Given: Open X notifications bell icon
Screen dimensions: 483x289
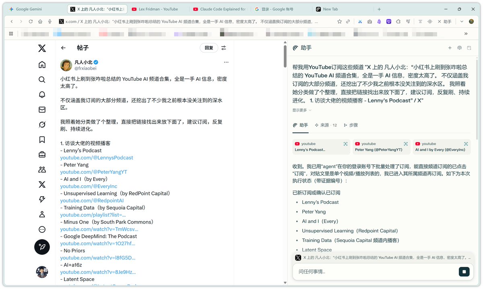Looking at the screenshot, I should click(x=42, y=94).
